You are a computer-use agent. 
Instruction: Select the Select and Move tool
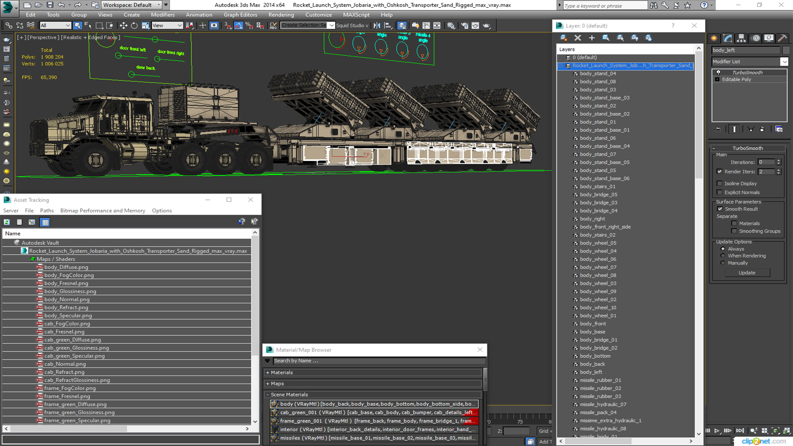coord(123,26)
